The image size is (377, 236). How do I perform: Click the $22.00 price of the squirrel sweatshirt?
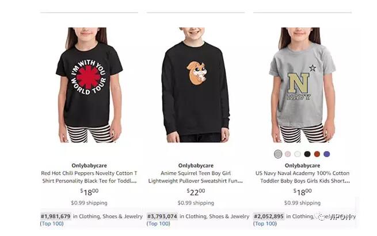pyautogui.click(x=196, y=192)
